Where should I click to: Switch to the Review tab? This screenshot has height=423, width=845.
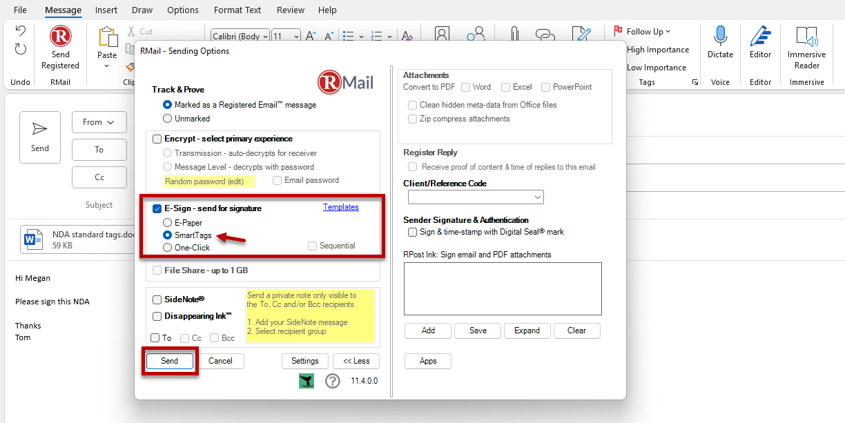tap(291, 10)
